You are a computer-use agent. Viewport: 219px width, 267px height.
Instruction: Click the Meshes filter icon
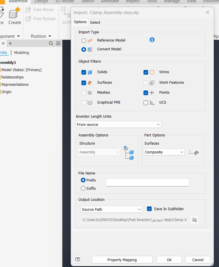pos(90,93)
